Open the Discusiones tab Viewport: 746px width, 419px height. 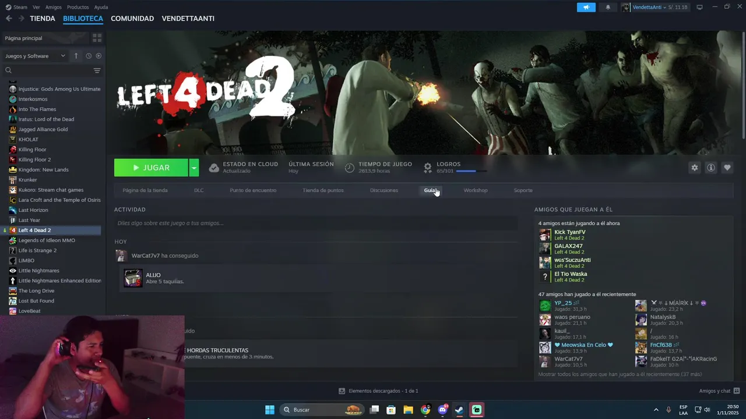[x=384, y=190]
